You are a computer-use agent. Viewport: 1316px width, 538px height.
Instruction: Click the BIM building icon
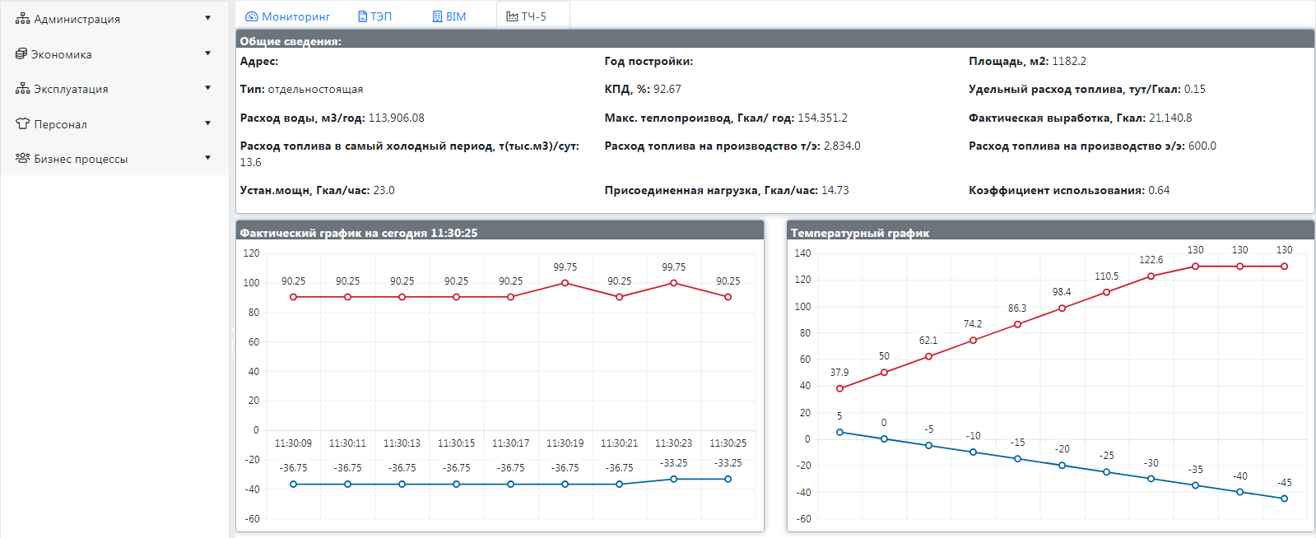click(x=438, y=16)
